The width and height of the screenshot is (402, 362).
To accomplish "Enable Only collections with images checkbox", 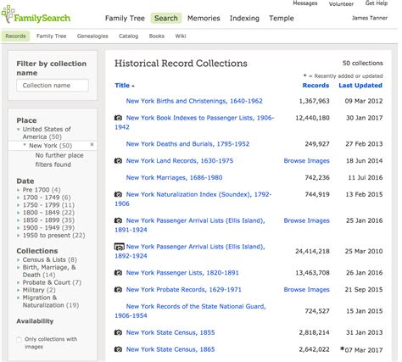I will [x=19, y=339].
